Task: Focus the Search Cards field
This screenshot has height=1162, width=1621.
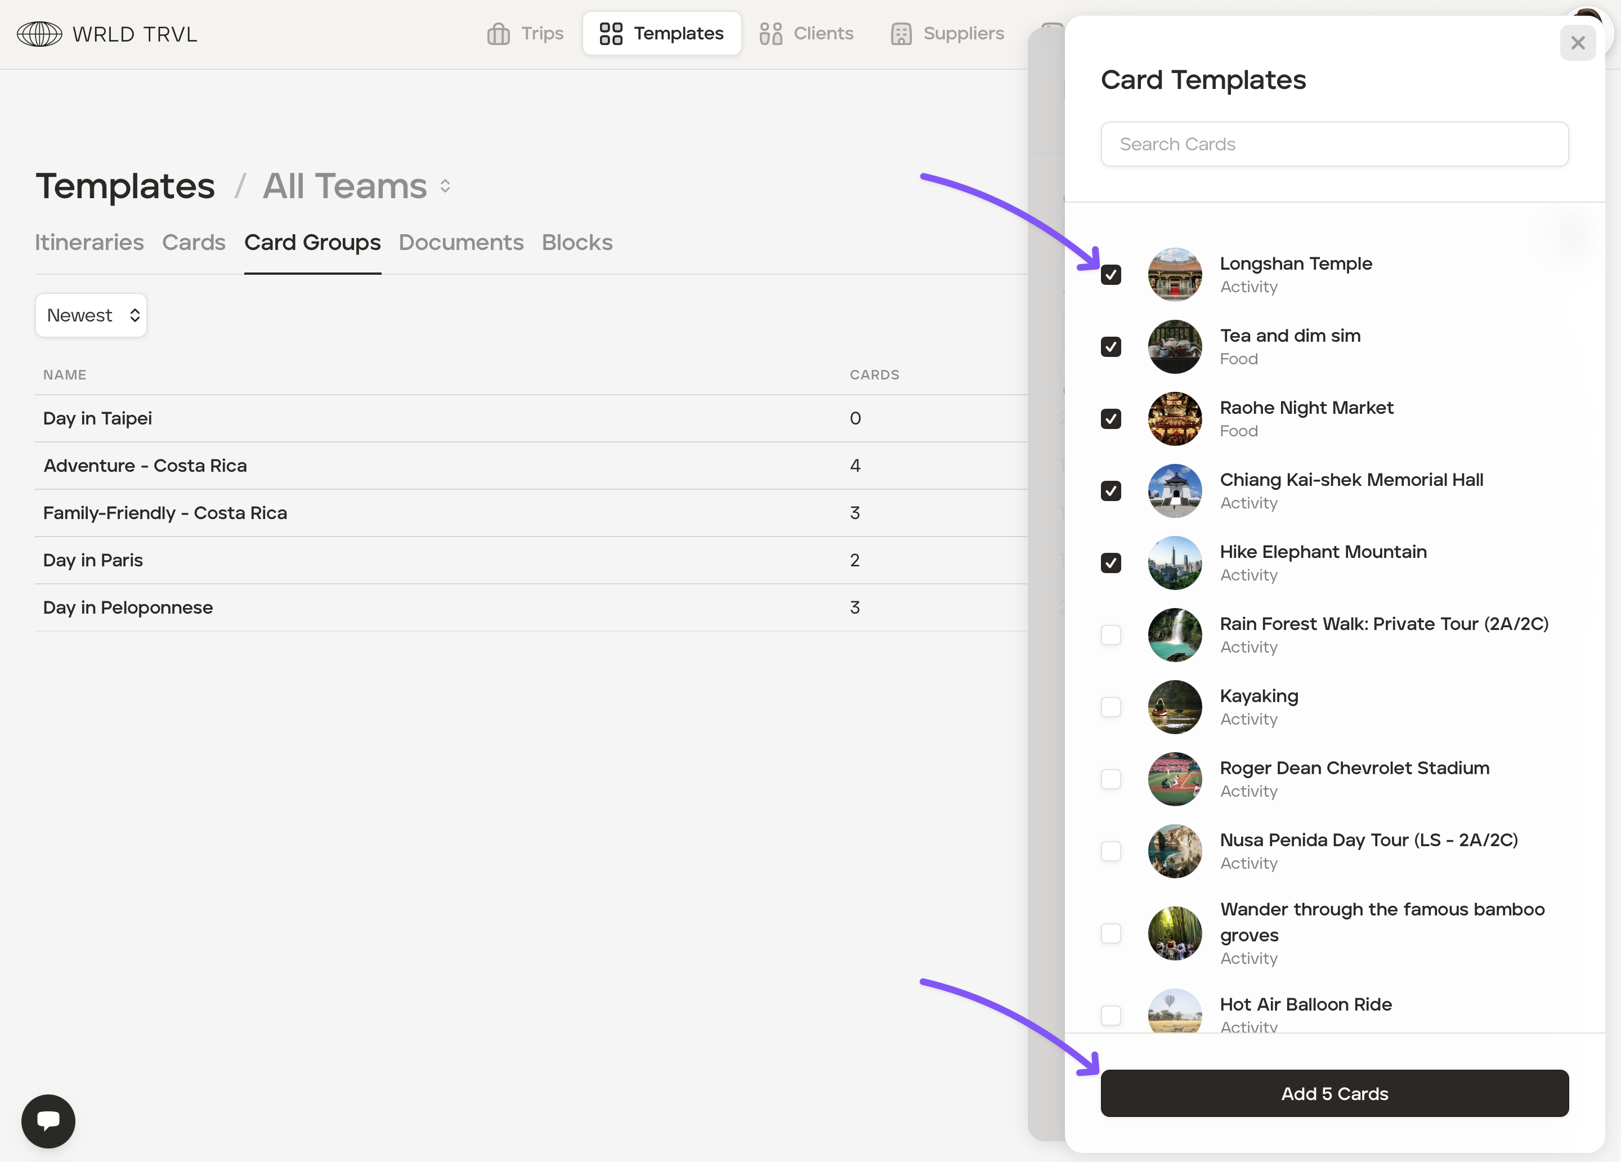Action: click(1334, 145)
